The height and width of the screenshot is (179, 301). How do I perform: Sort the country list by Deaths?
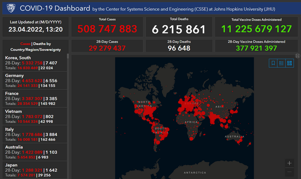(42, 44)
